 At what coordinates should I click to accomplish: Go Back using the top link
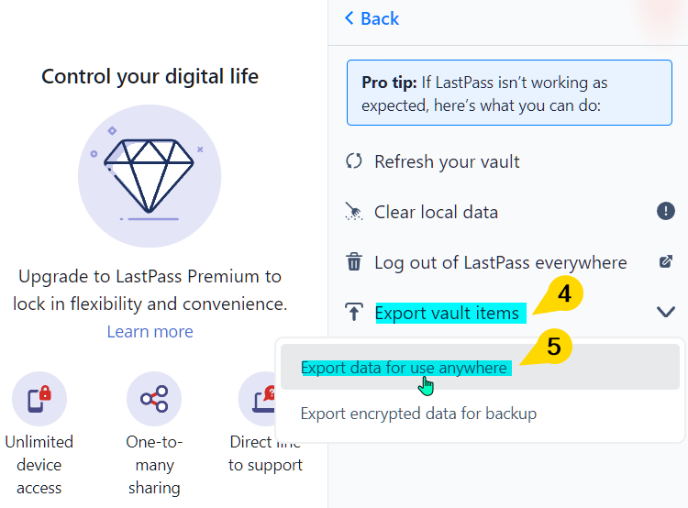tap(372, 18)
